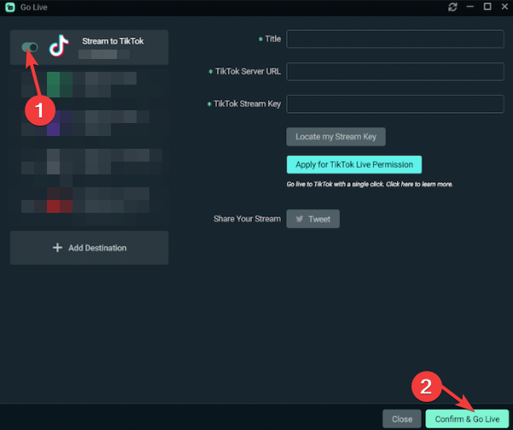Click the Stream to TikTok label
Viewport: 513px width, 430px height.
pos(113,41)
